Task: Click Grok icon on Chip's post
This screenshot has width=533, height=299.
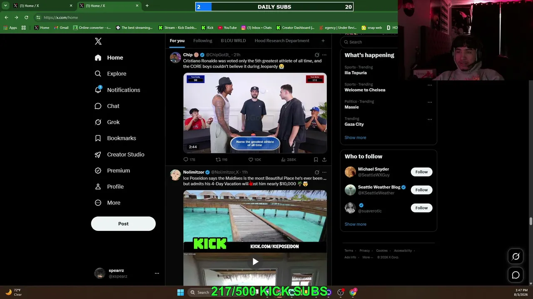Action: tap(317, 55)
